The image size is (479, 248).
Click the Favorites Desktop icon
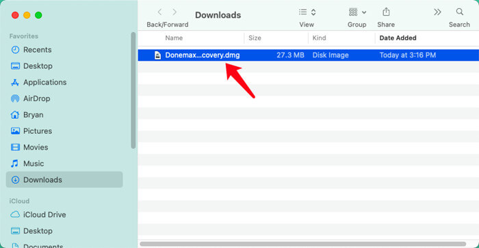[x=15, y=66]
